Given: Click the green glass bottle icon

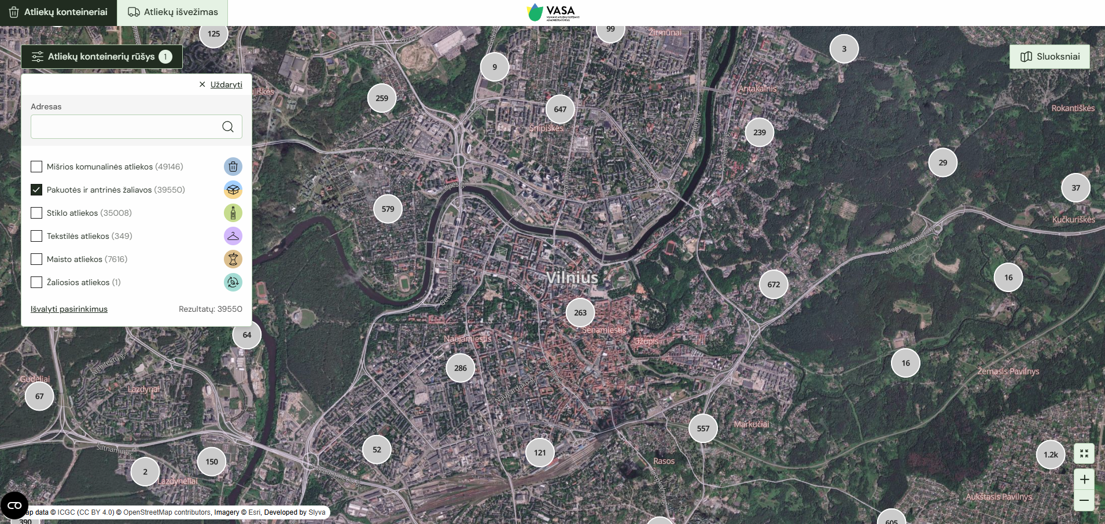Looking at the screenshot, I should click(233, 213).
